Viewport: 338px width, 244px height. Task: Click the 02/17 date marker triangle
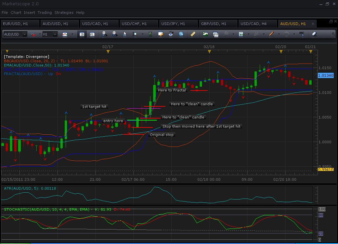point(108,51)
